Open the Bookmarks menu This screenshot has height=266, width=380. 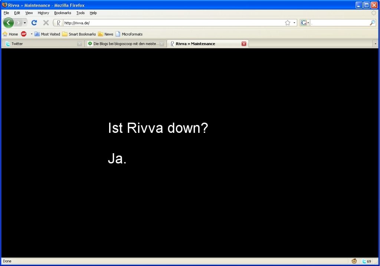tap(62, 13)
